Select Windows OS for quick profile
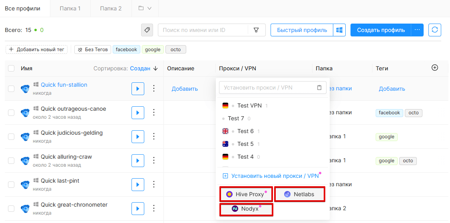 [x=340, y=30]
